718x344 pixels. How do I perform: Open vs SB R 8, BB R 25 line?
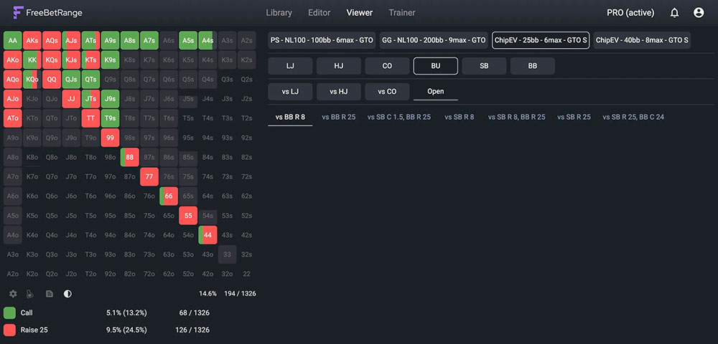pos(516,117)
